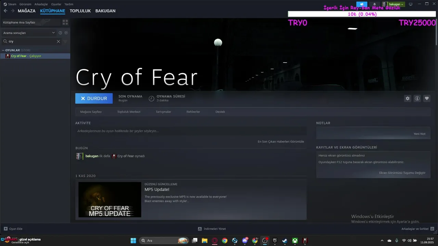Select Cry of Fear in game list
The width and height of the screenshot is (438, 246).
35,56
